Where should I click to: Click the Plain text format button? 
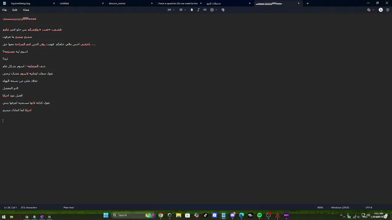tap(69, 207)
